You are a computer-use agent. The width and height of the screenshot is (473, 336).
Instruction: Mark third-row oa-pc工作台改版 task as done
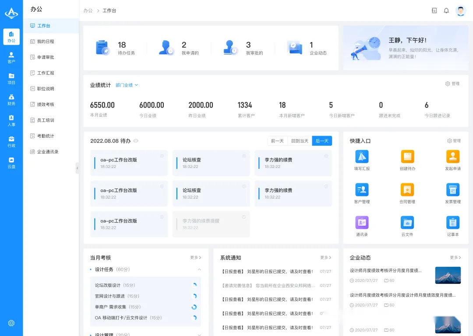tap(162, 217)
